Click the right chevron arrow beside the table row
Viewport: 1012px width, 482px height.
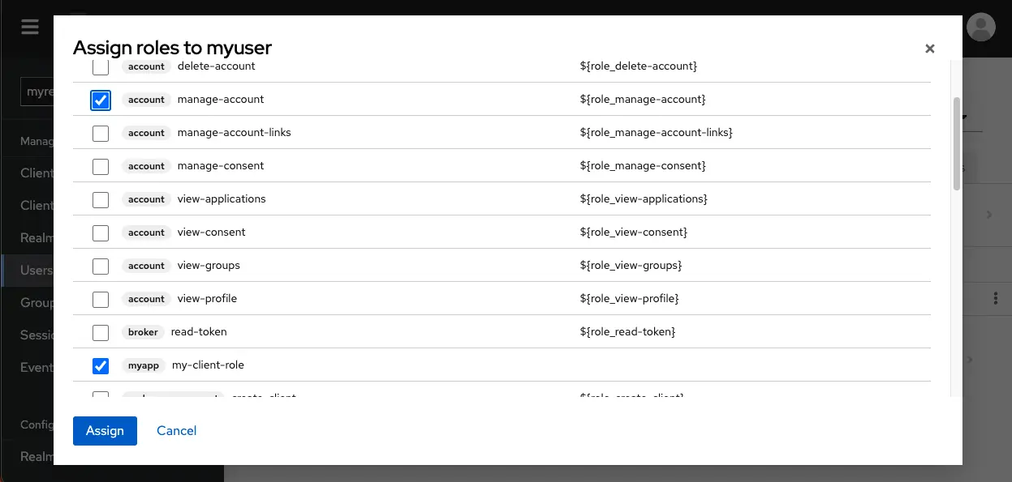988,214
